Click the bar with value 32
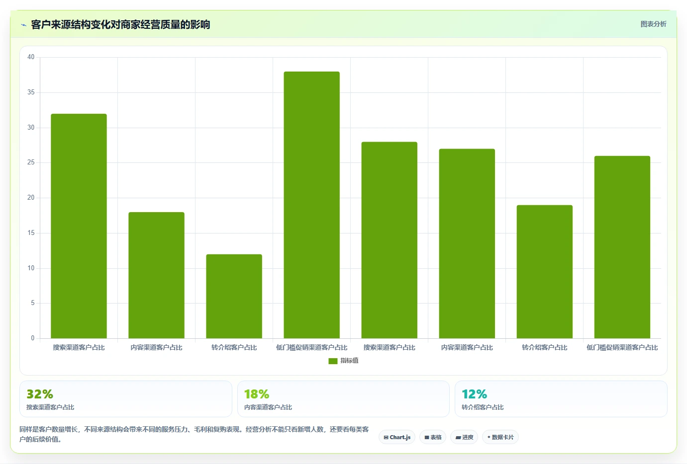Viewport: 687px width, 464px height. [79, 226]
